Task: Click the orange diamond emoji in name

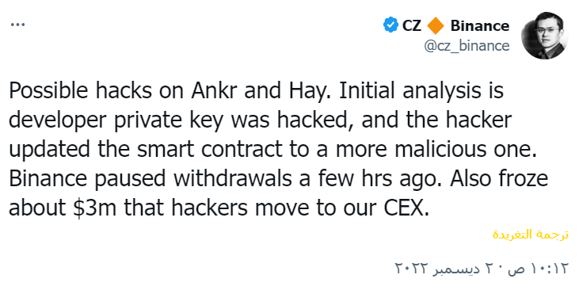Action: point(436,25)
